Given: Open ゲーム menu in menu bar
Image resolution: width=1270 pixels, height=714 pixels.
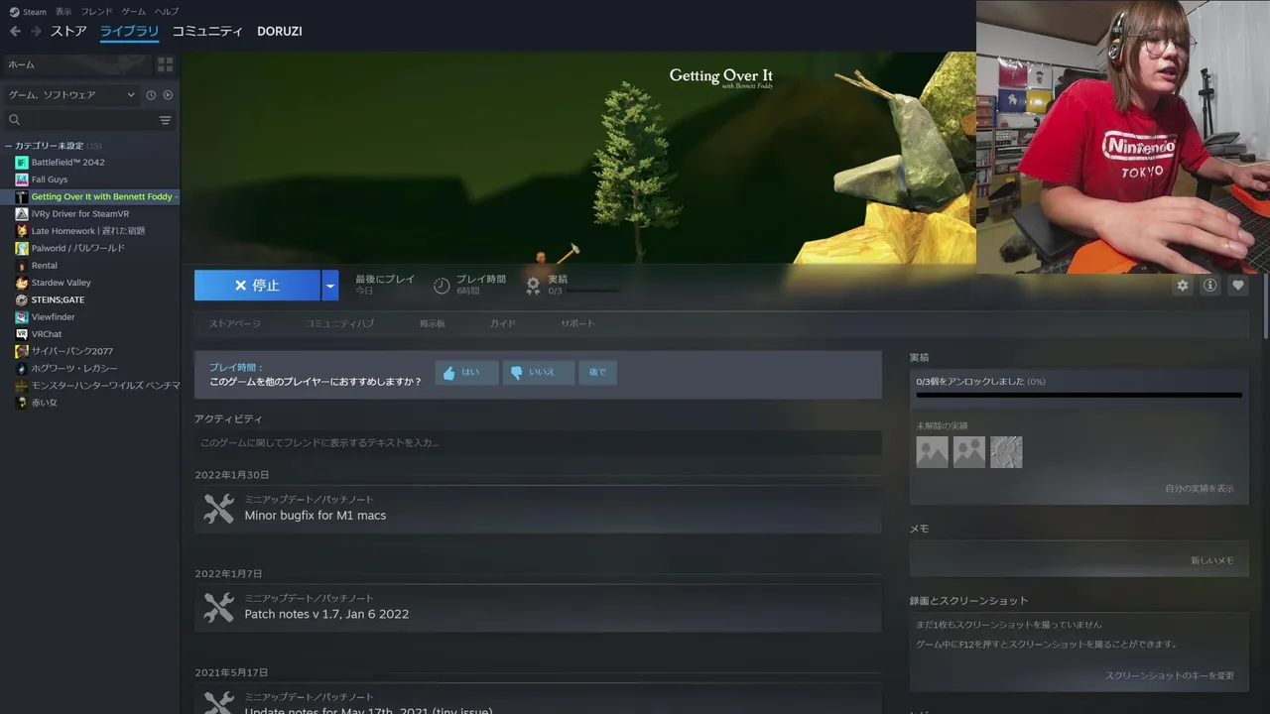Looking at the screenshot, I should 133,12.
